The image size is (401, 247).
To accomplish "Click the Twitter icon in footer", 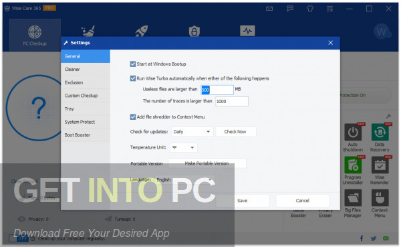I will click(x=374, y=238).
